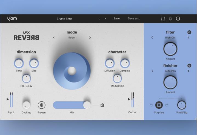
Task: Click the filter Amount knob
Action: coord(170,49)
